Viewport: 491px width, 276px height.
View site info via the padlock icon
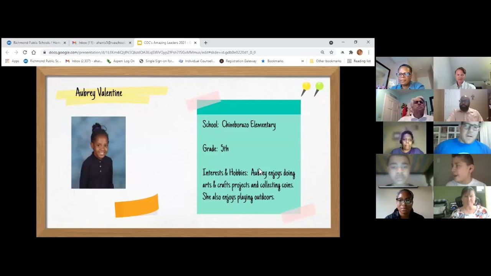44,53
